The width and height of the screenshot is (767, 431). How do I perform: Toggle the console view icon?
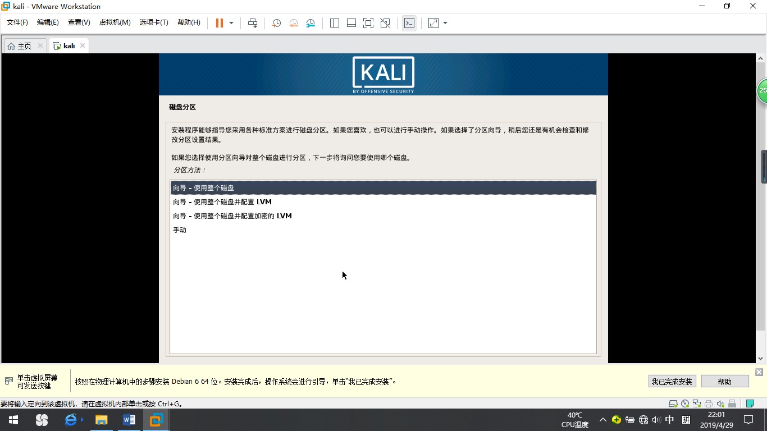click(409, 23)
